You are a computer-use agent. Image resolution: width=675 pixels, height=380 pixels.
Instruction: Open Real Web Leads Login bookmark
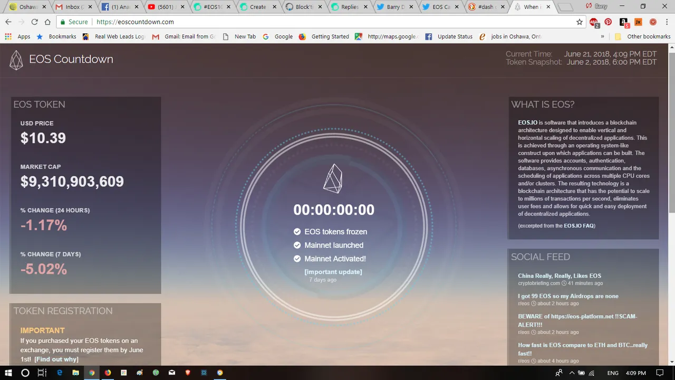pos(114,36)
